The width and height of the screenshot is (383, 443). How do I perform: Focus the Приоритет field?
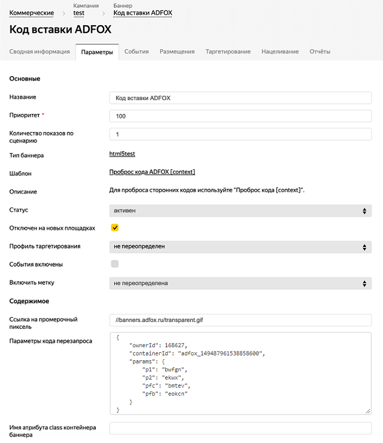tap(240, 116)
